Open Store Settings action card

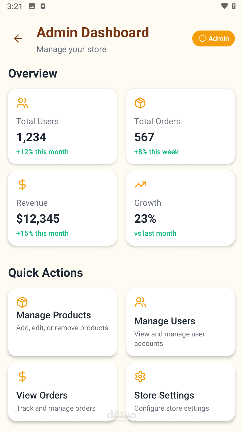pos(180,391)
